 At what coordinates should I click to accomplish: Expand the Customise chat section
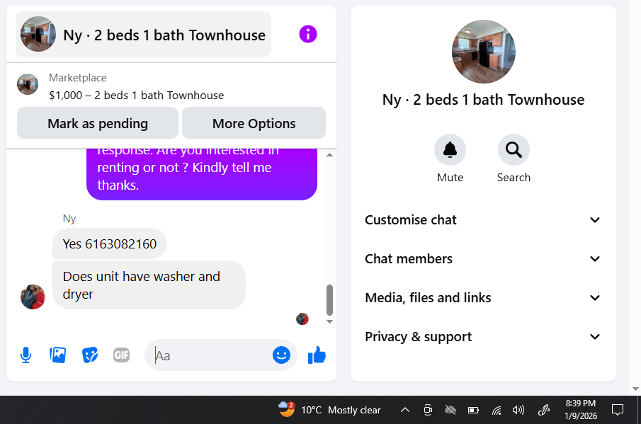click(x=483, y=219)
